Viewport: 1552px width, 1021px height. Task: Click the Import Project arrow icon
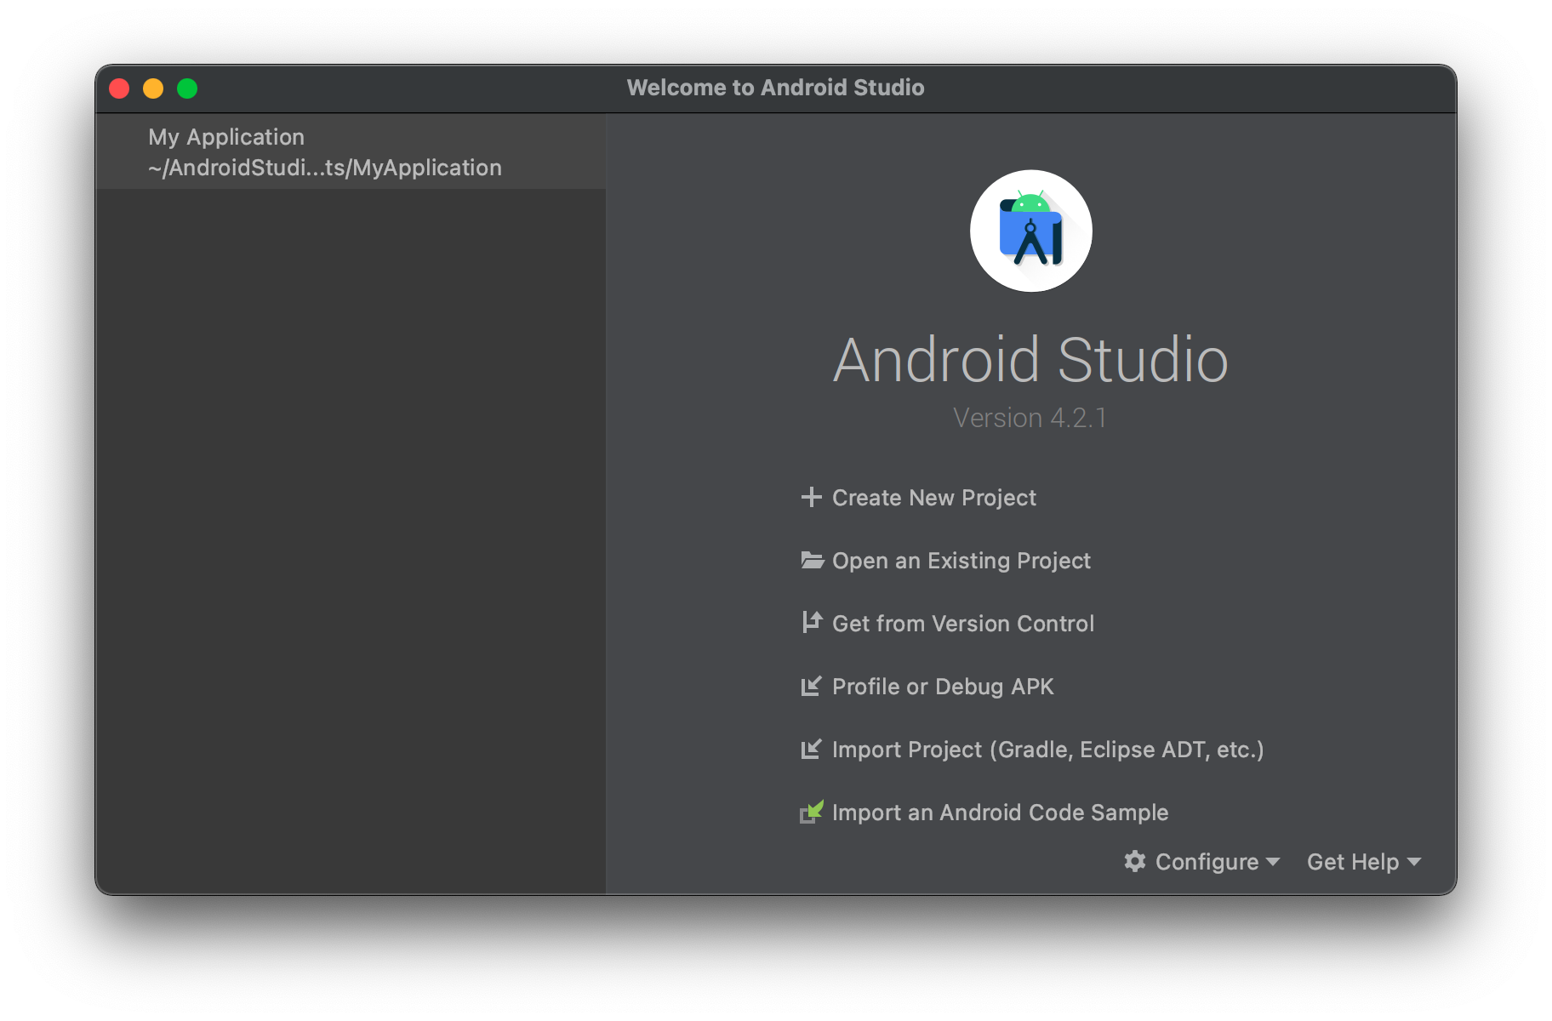click(x=811, y=749)
